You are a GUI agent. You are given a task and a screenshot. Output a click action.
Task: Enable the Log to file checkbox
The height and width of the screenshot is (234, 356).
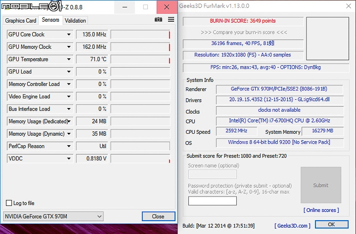click(9, 203)
